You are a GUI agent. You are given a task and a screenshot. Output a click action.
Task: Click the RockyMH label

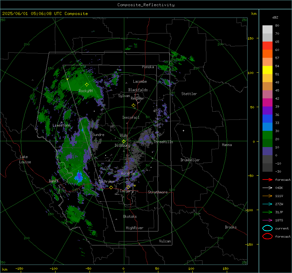(x=86, y=91)
